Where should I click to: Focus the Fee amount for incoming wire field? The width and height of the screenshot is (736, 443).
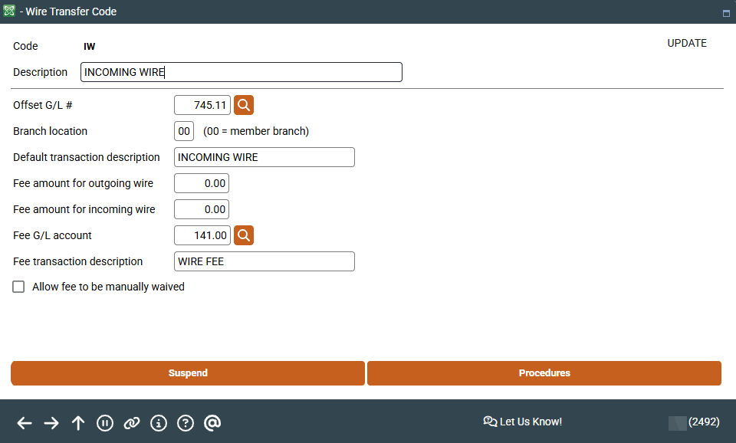click(x=202, y=209)
